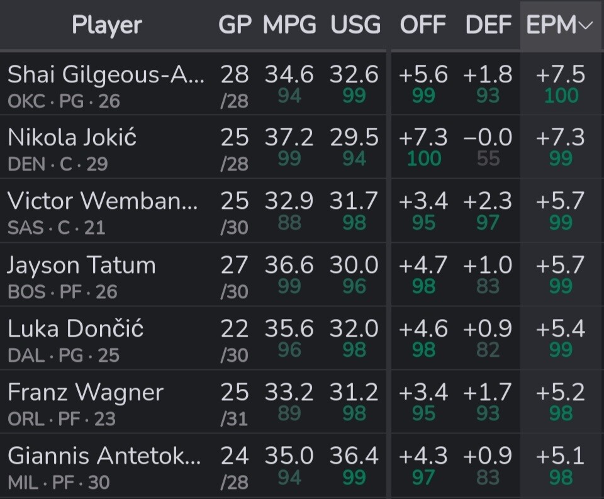Click Shai's +7.5 EPM value
The image size is (604, 499).
tap(560, 75)
